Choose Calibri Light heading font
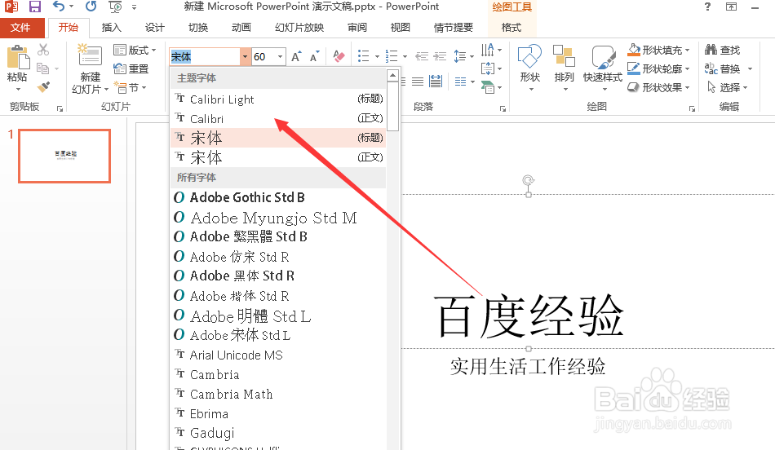Screen dimensions: 775x450 pos(277,99)
